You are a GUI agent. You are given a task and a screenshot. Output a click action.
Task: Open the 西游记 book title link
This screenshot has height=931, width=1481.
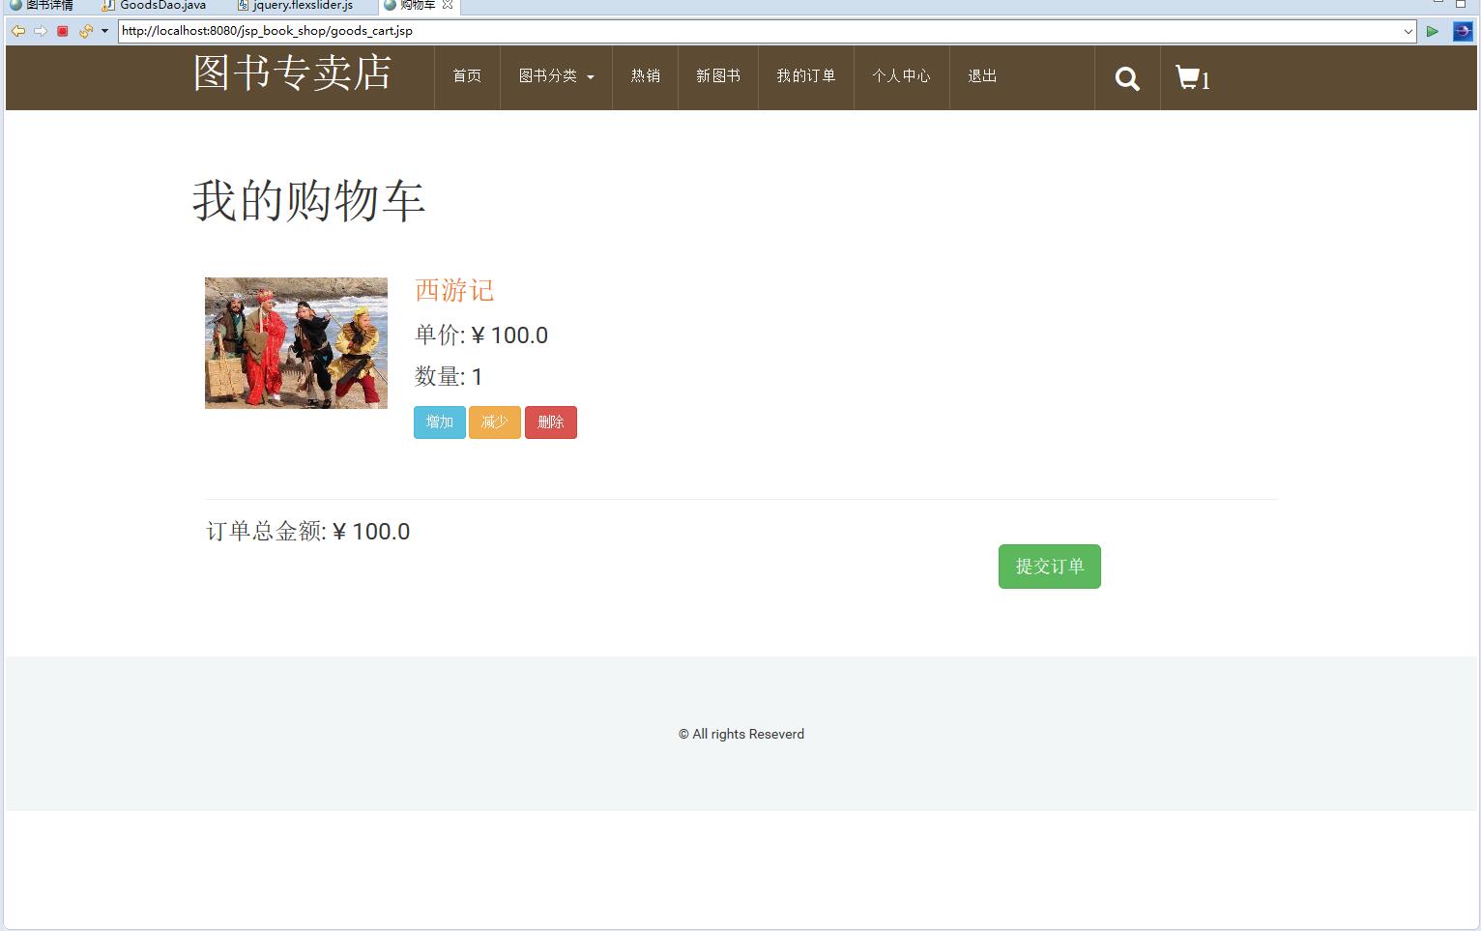[454, 290]
